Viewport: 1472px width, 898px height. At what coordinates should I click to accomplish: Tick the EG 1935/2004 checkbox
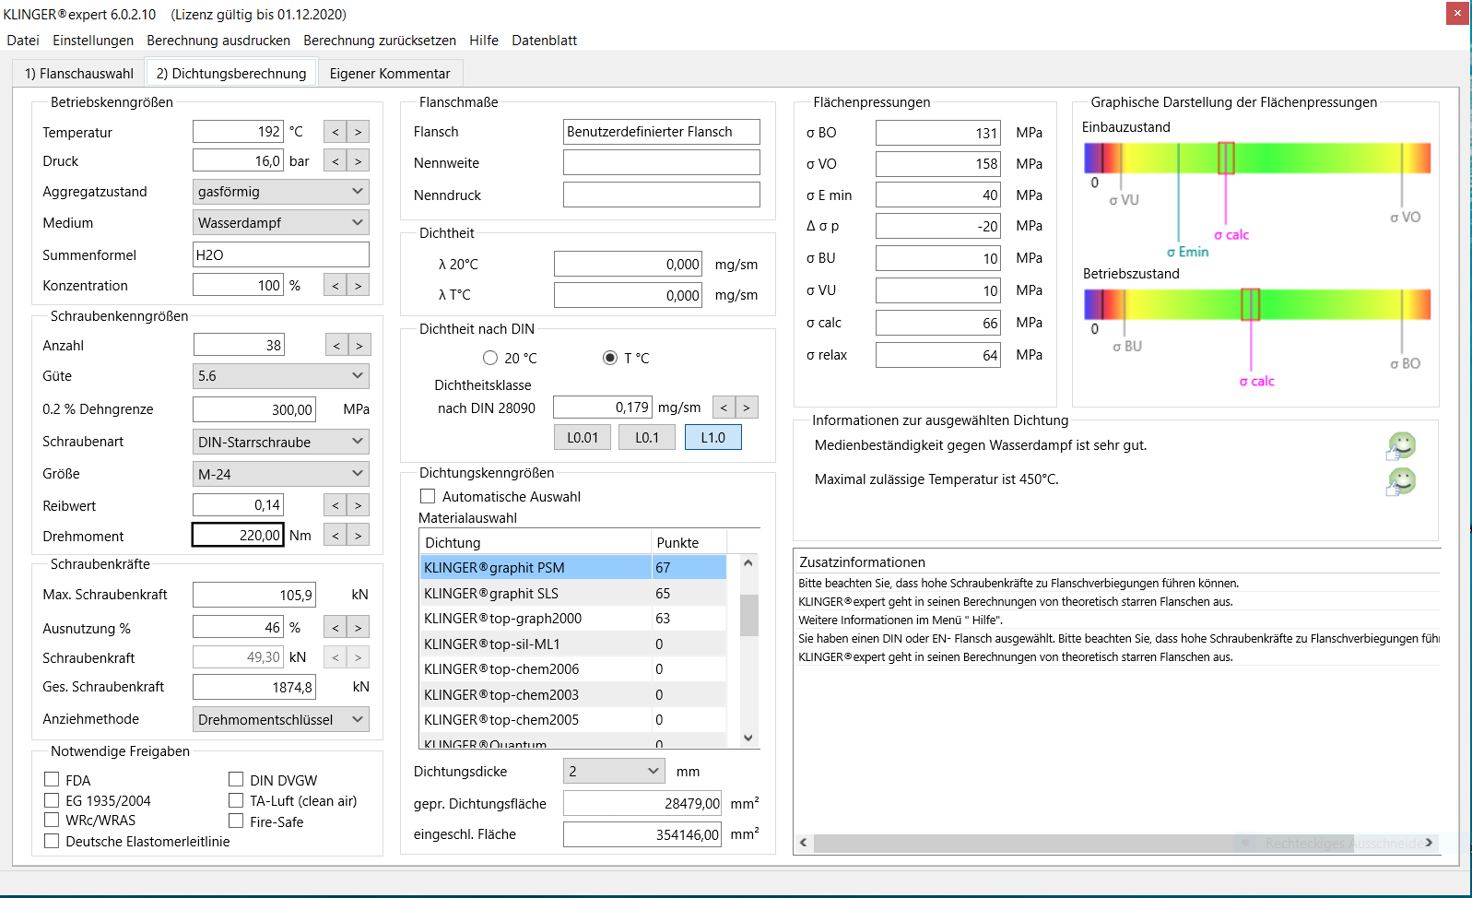coord(52,800)
